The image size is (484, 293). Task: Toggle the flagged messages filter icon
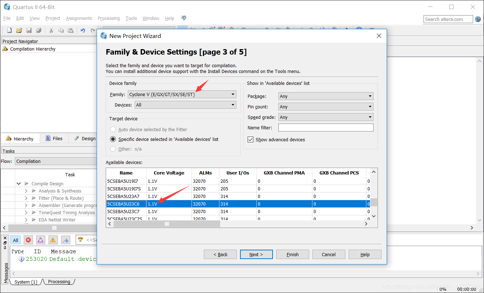click(66, 240)
